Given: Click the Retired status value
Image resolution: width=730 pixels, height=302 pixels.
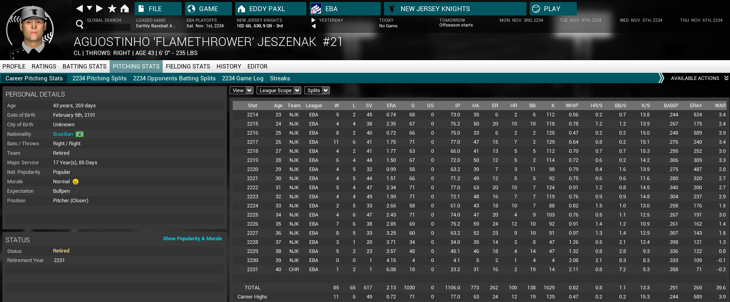Looking at the screenshot, I should pyautogui.click(x=61, y=251).
